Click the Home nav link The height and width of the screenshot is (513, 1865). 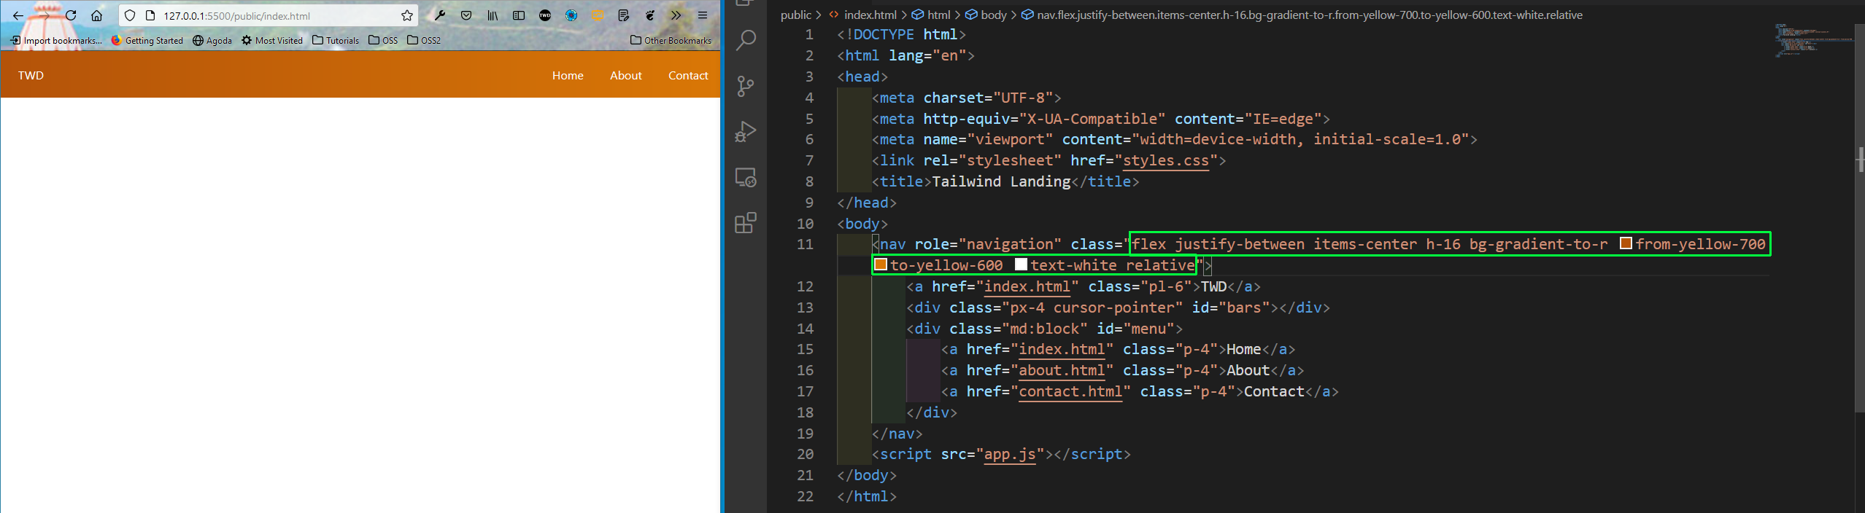[x=568, y=75]
